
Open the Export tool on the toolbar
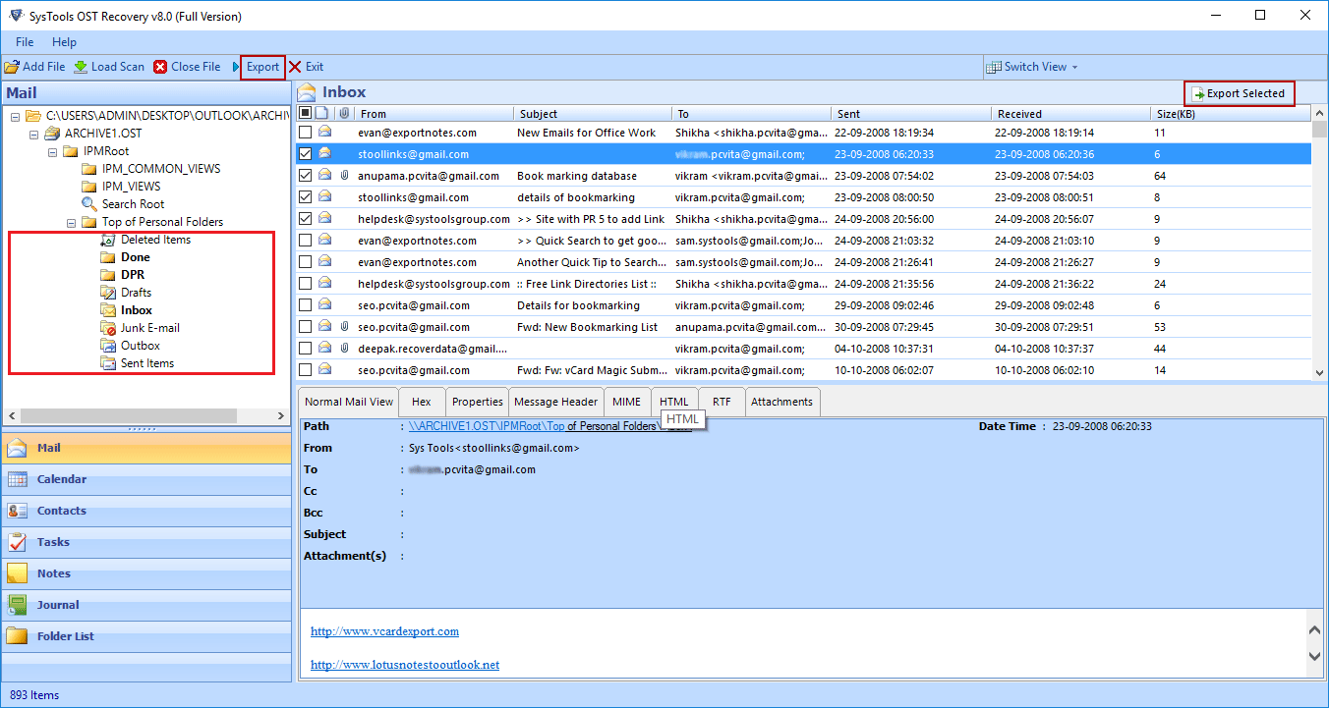click(260, 67)
